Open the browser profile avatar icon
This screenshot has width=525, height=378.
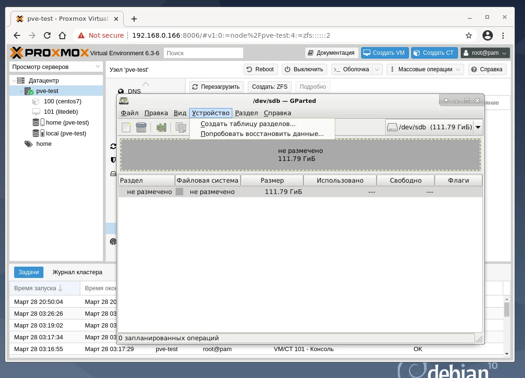[x=488, y=35]
